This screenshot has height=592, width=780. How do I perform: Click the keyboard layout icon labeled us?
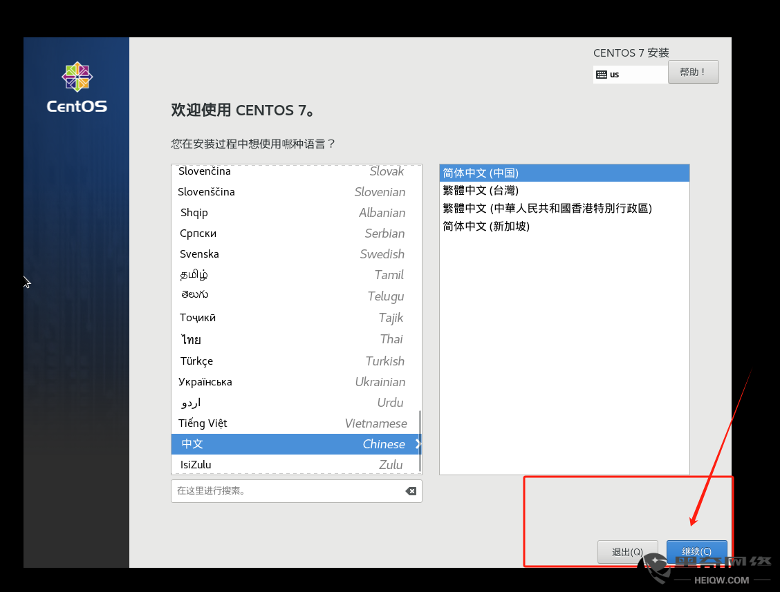(x=602, y=75)
